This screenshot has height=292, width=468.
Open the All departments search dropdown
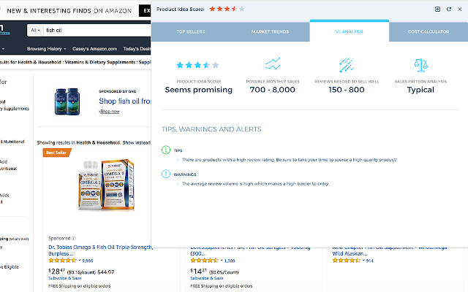(x=34, y=31)
